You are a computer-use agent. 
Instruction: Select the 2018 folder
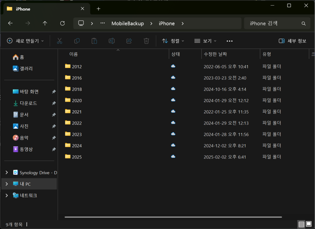[x=73, y=89]
